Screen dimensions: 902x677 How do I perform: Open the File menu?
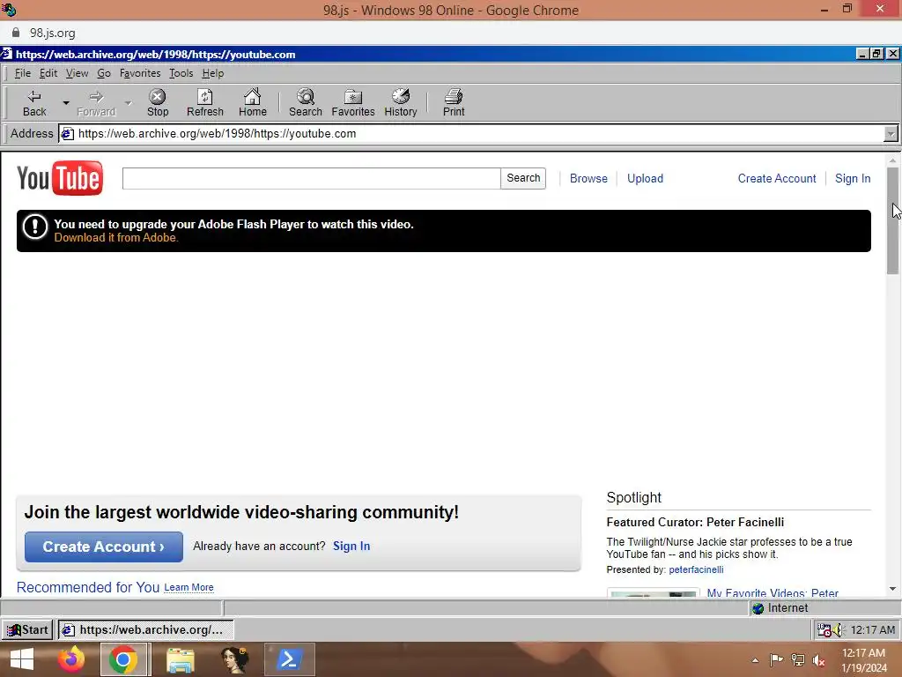22,73
